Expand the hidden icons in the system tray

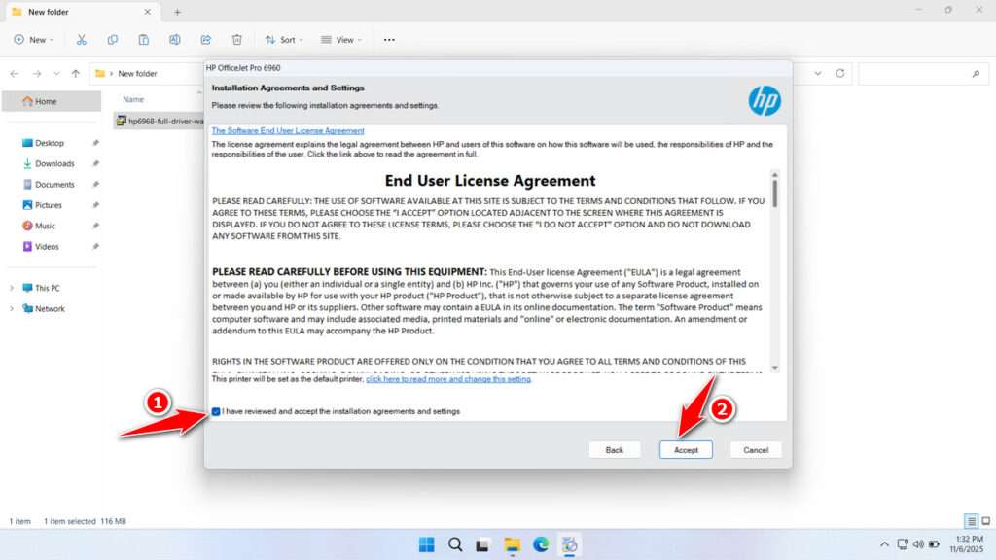coord(883,543)
